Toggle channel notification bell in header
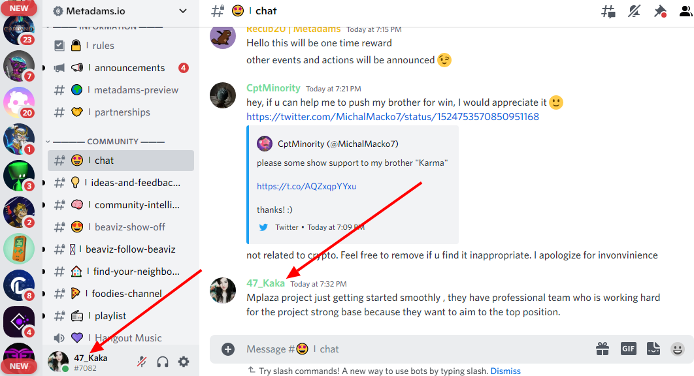Image resolution: width=694 pixels, height=376 pixels. (635, 11)
